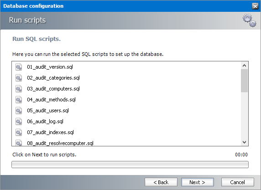
Task: Click the script icon beside 05_audit_users.sql
Action: [x=19, y=110]
